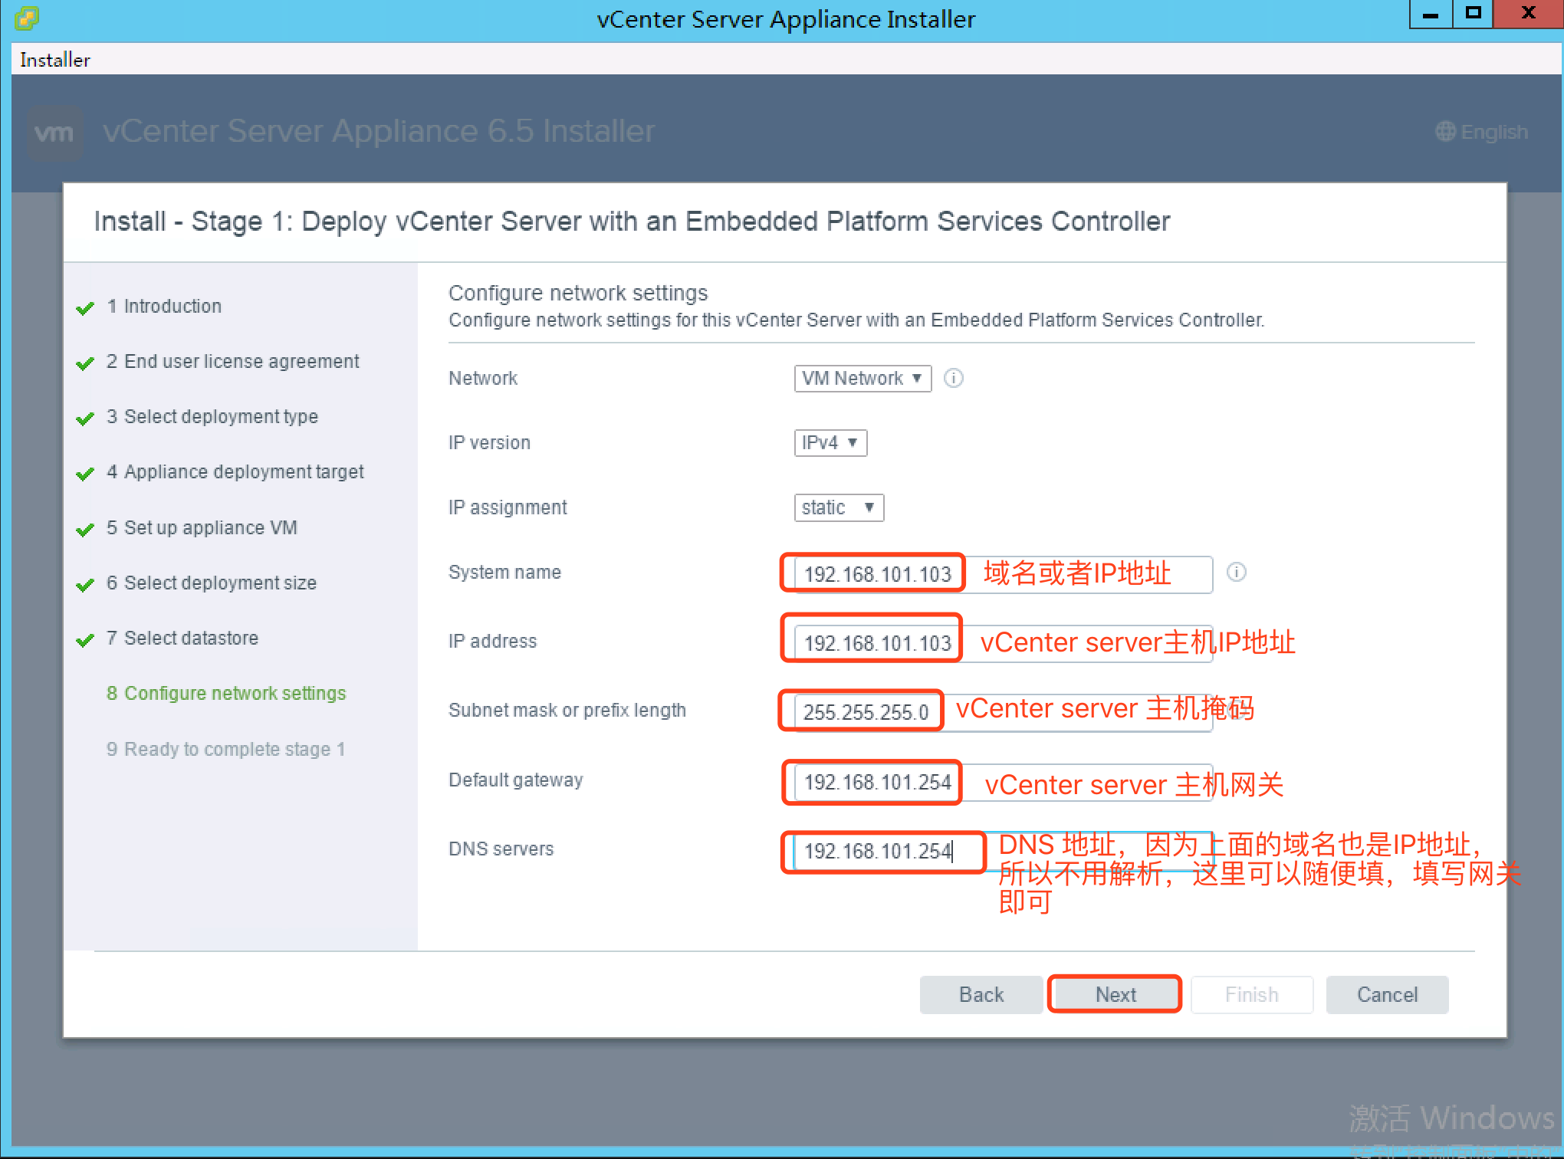
Task: Click the globe language icon beside English
Action: 1445,132
